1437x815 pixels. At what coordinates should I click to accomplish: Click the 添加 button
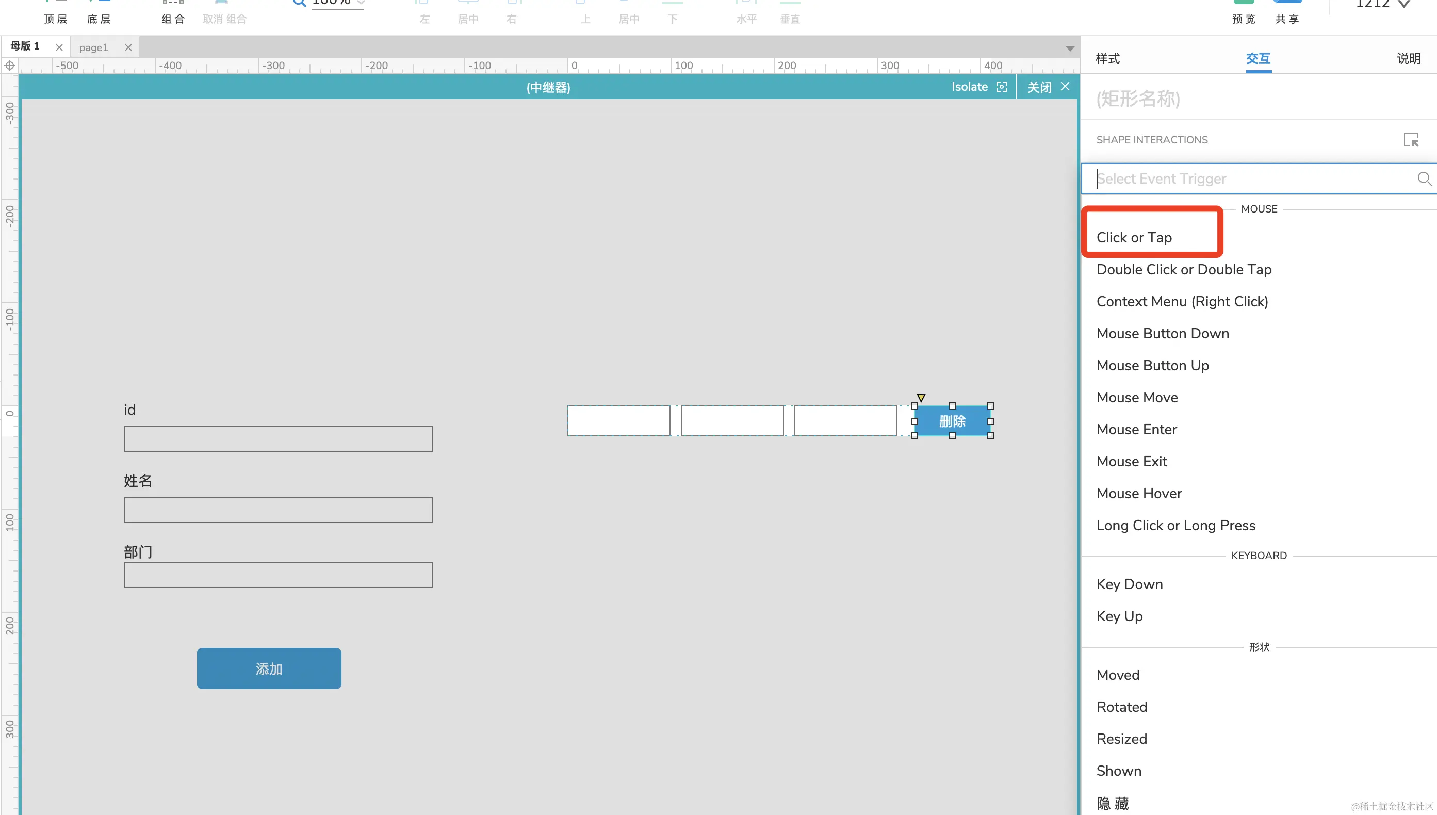click(x=269, y=669)
